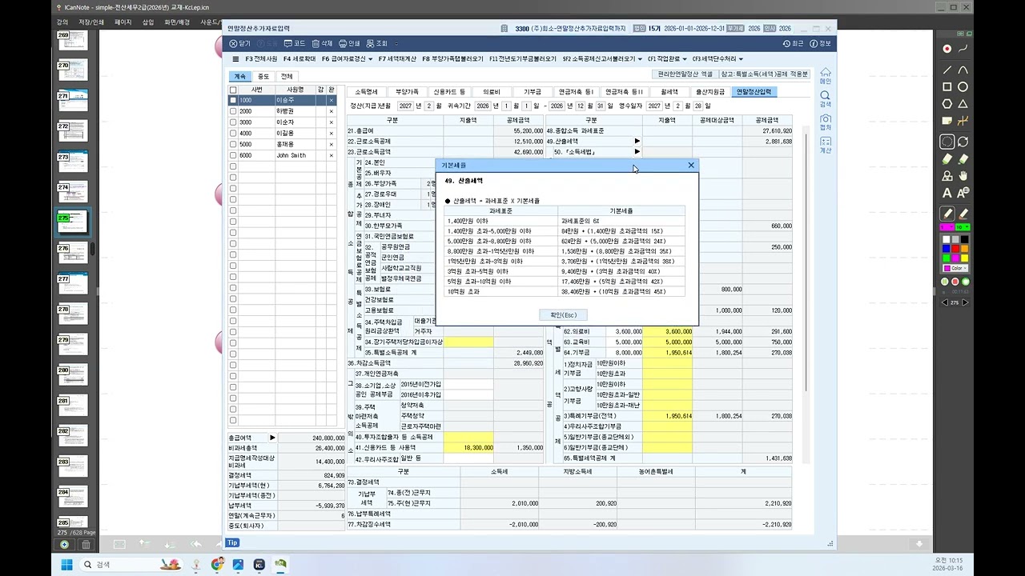The image size is (1025, 576).
Task: Switch to the 부양가족 tab
Action: pyautogui.click(x=407, y=92)
